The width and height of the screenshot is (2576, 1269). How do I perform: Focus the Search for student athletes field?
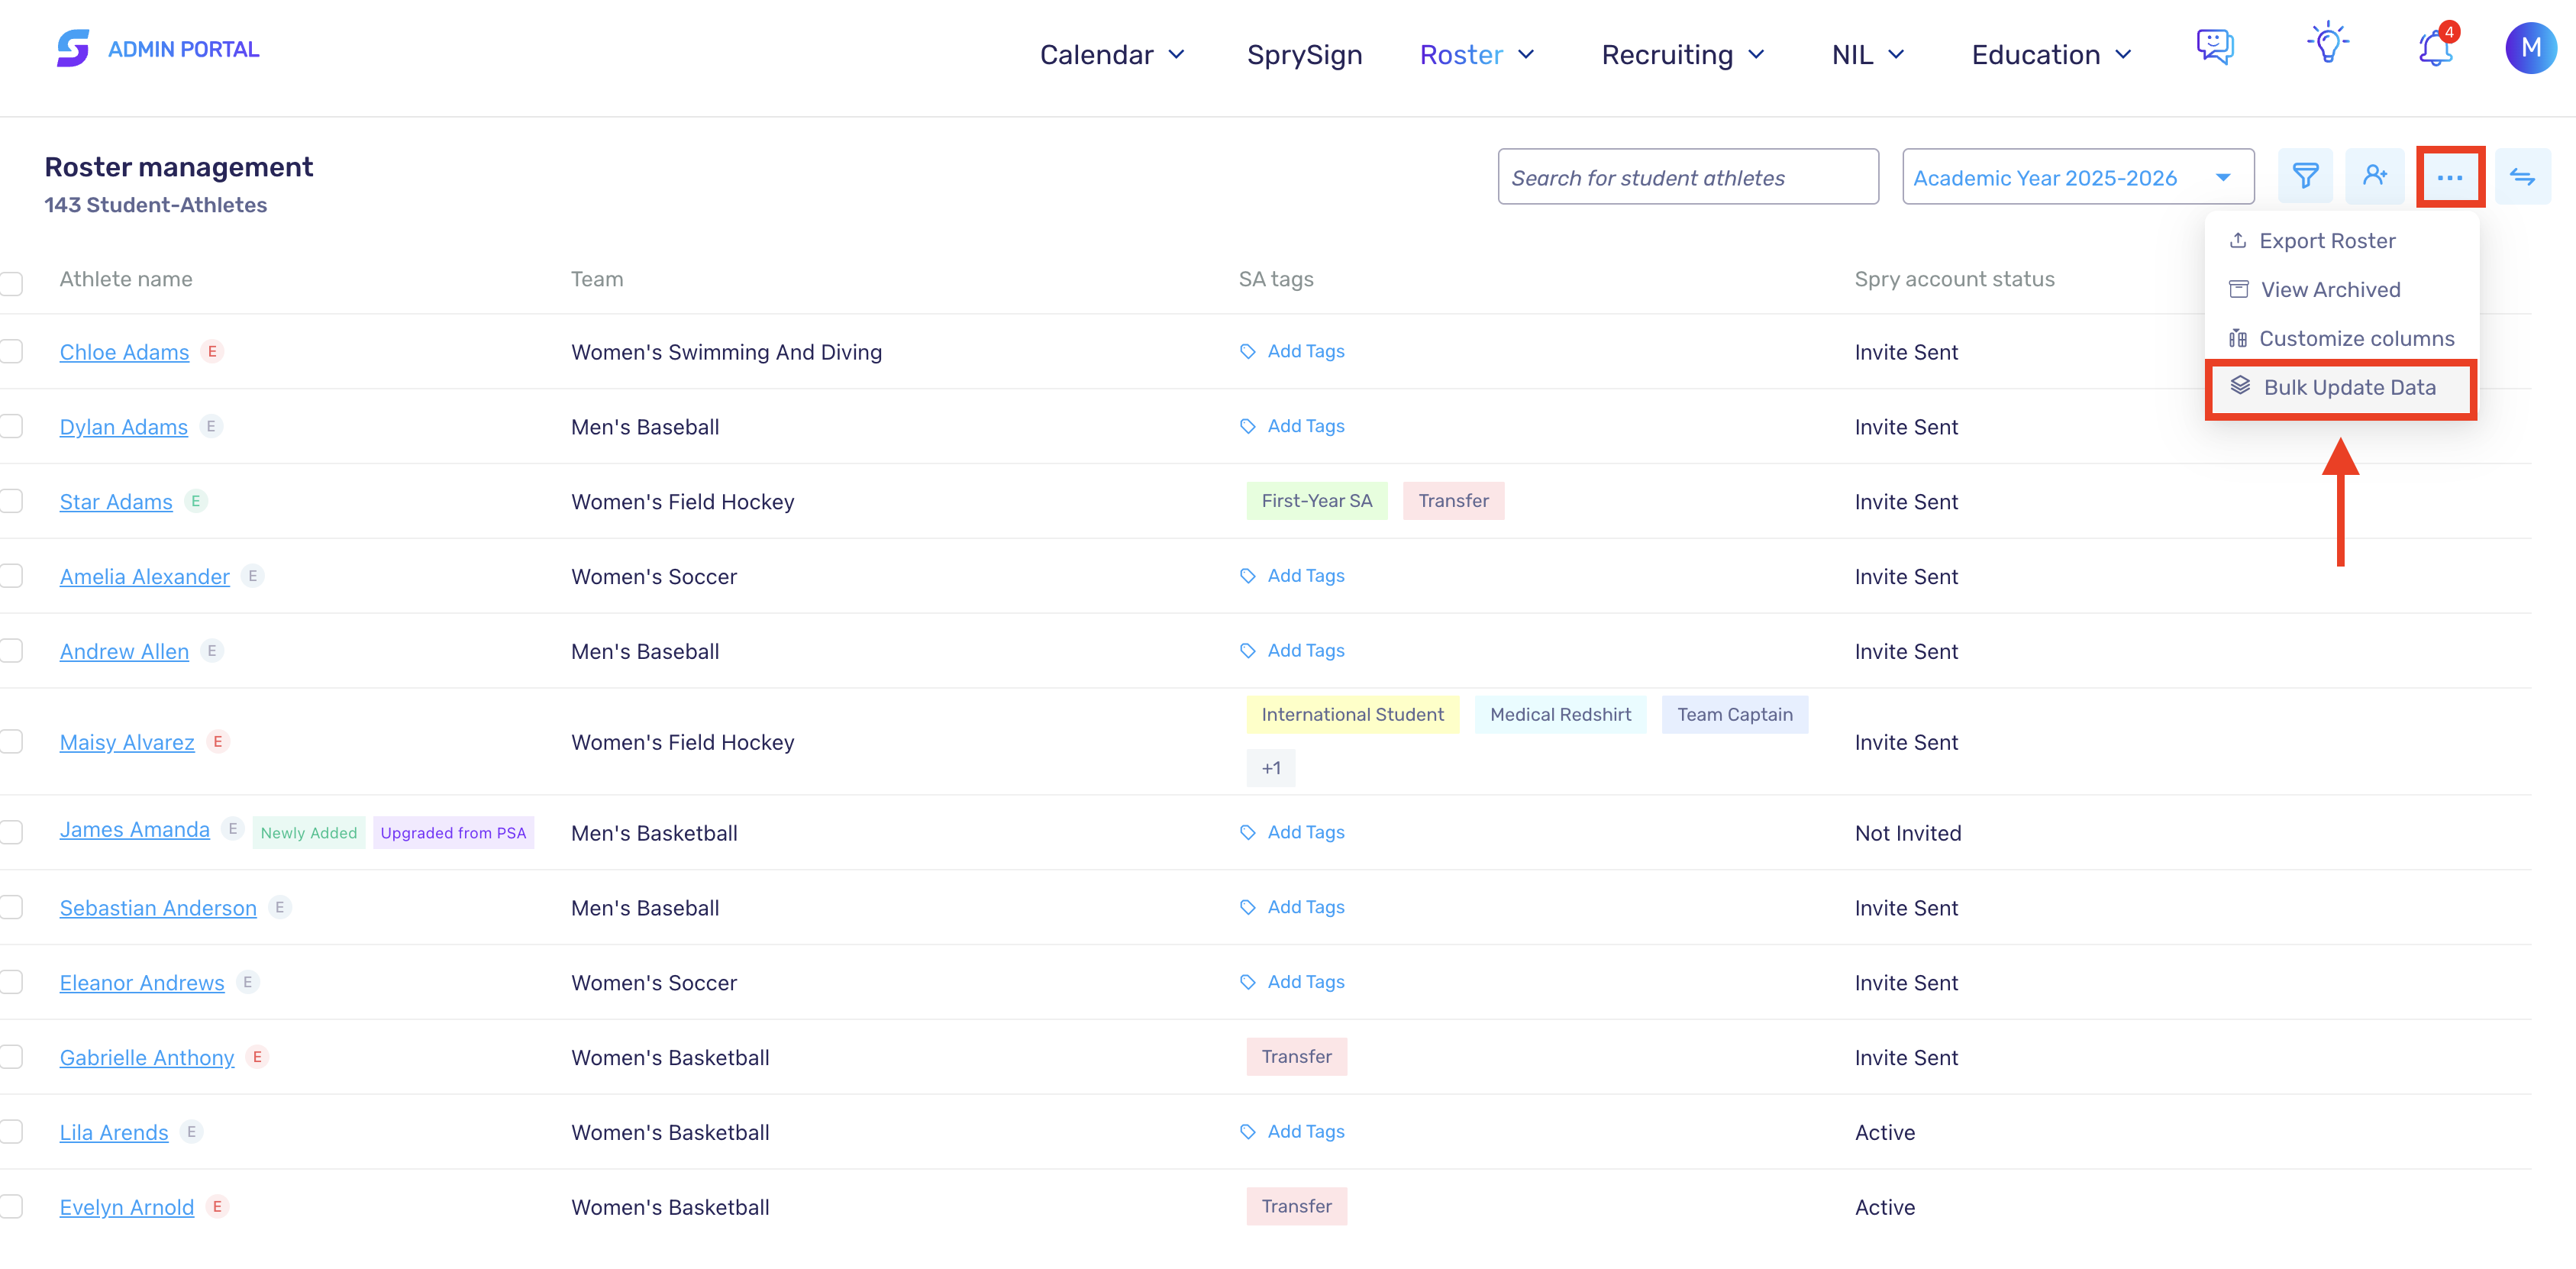coord(1688,177)
